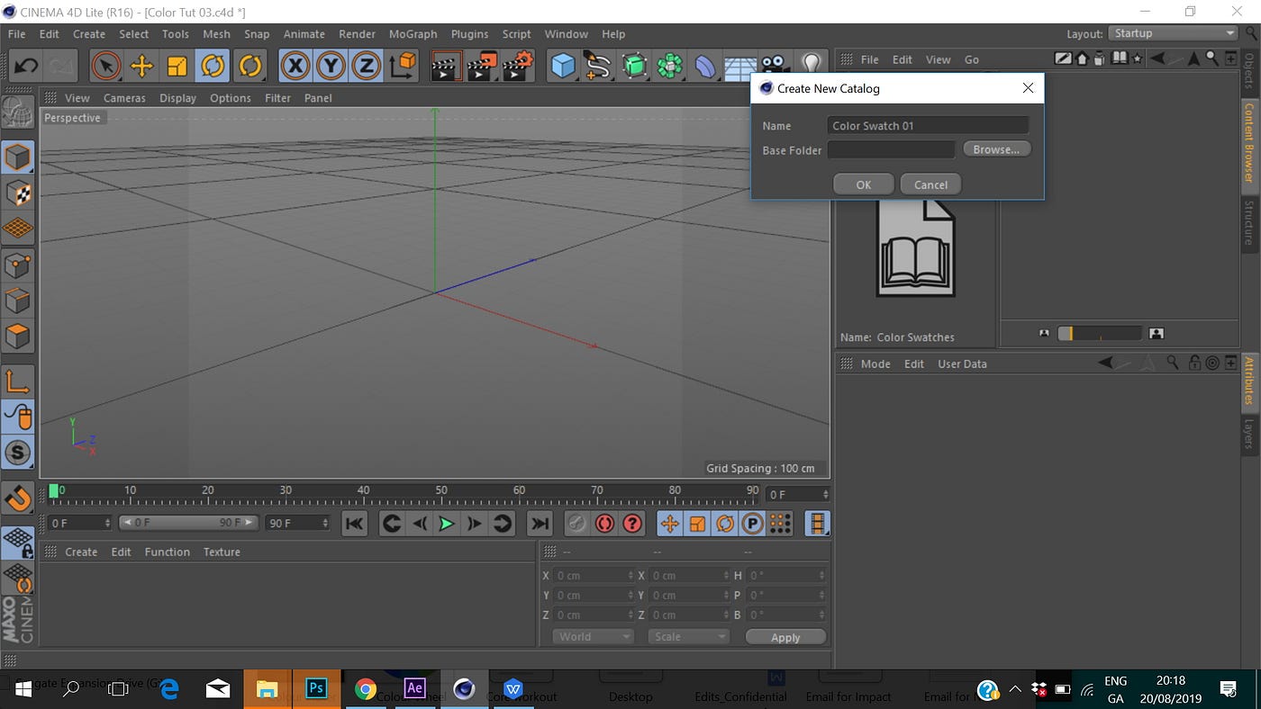Toggle rotation keyframe recording icon
1261x709 pixels.
pos(724,523)
